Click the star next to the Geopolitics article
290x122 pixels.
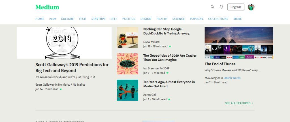click(x=167, y=73)
